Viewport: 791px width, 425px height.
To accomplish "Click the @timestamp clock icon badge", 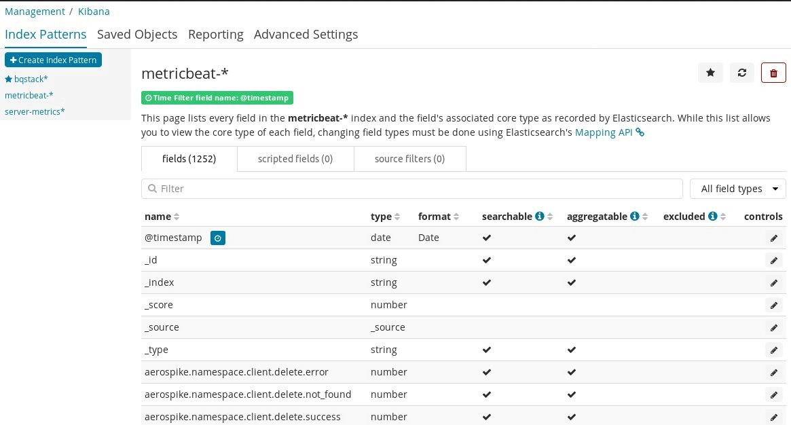I will tap(217, 238).
